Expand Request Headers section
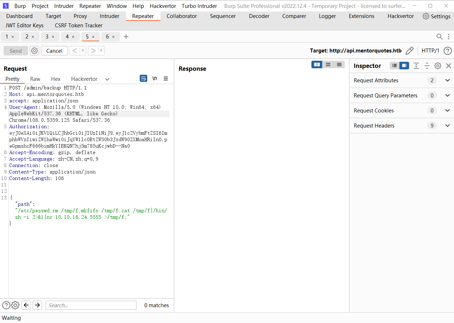This screenshot has width=454, height=323. (448, 126)
